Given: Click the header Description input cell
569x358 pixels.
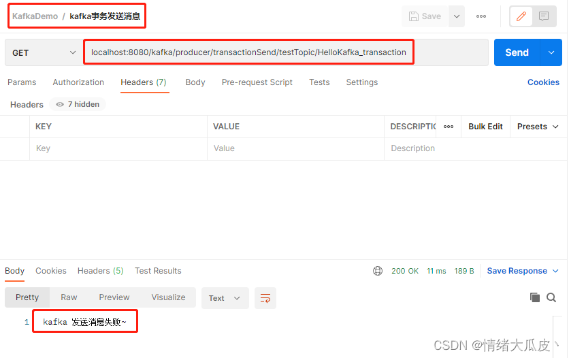Looking at the screenshot, I should (475, 149).
